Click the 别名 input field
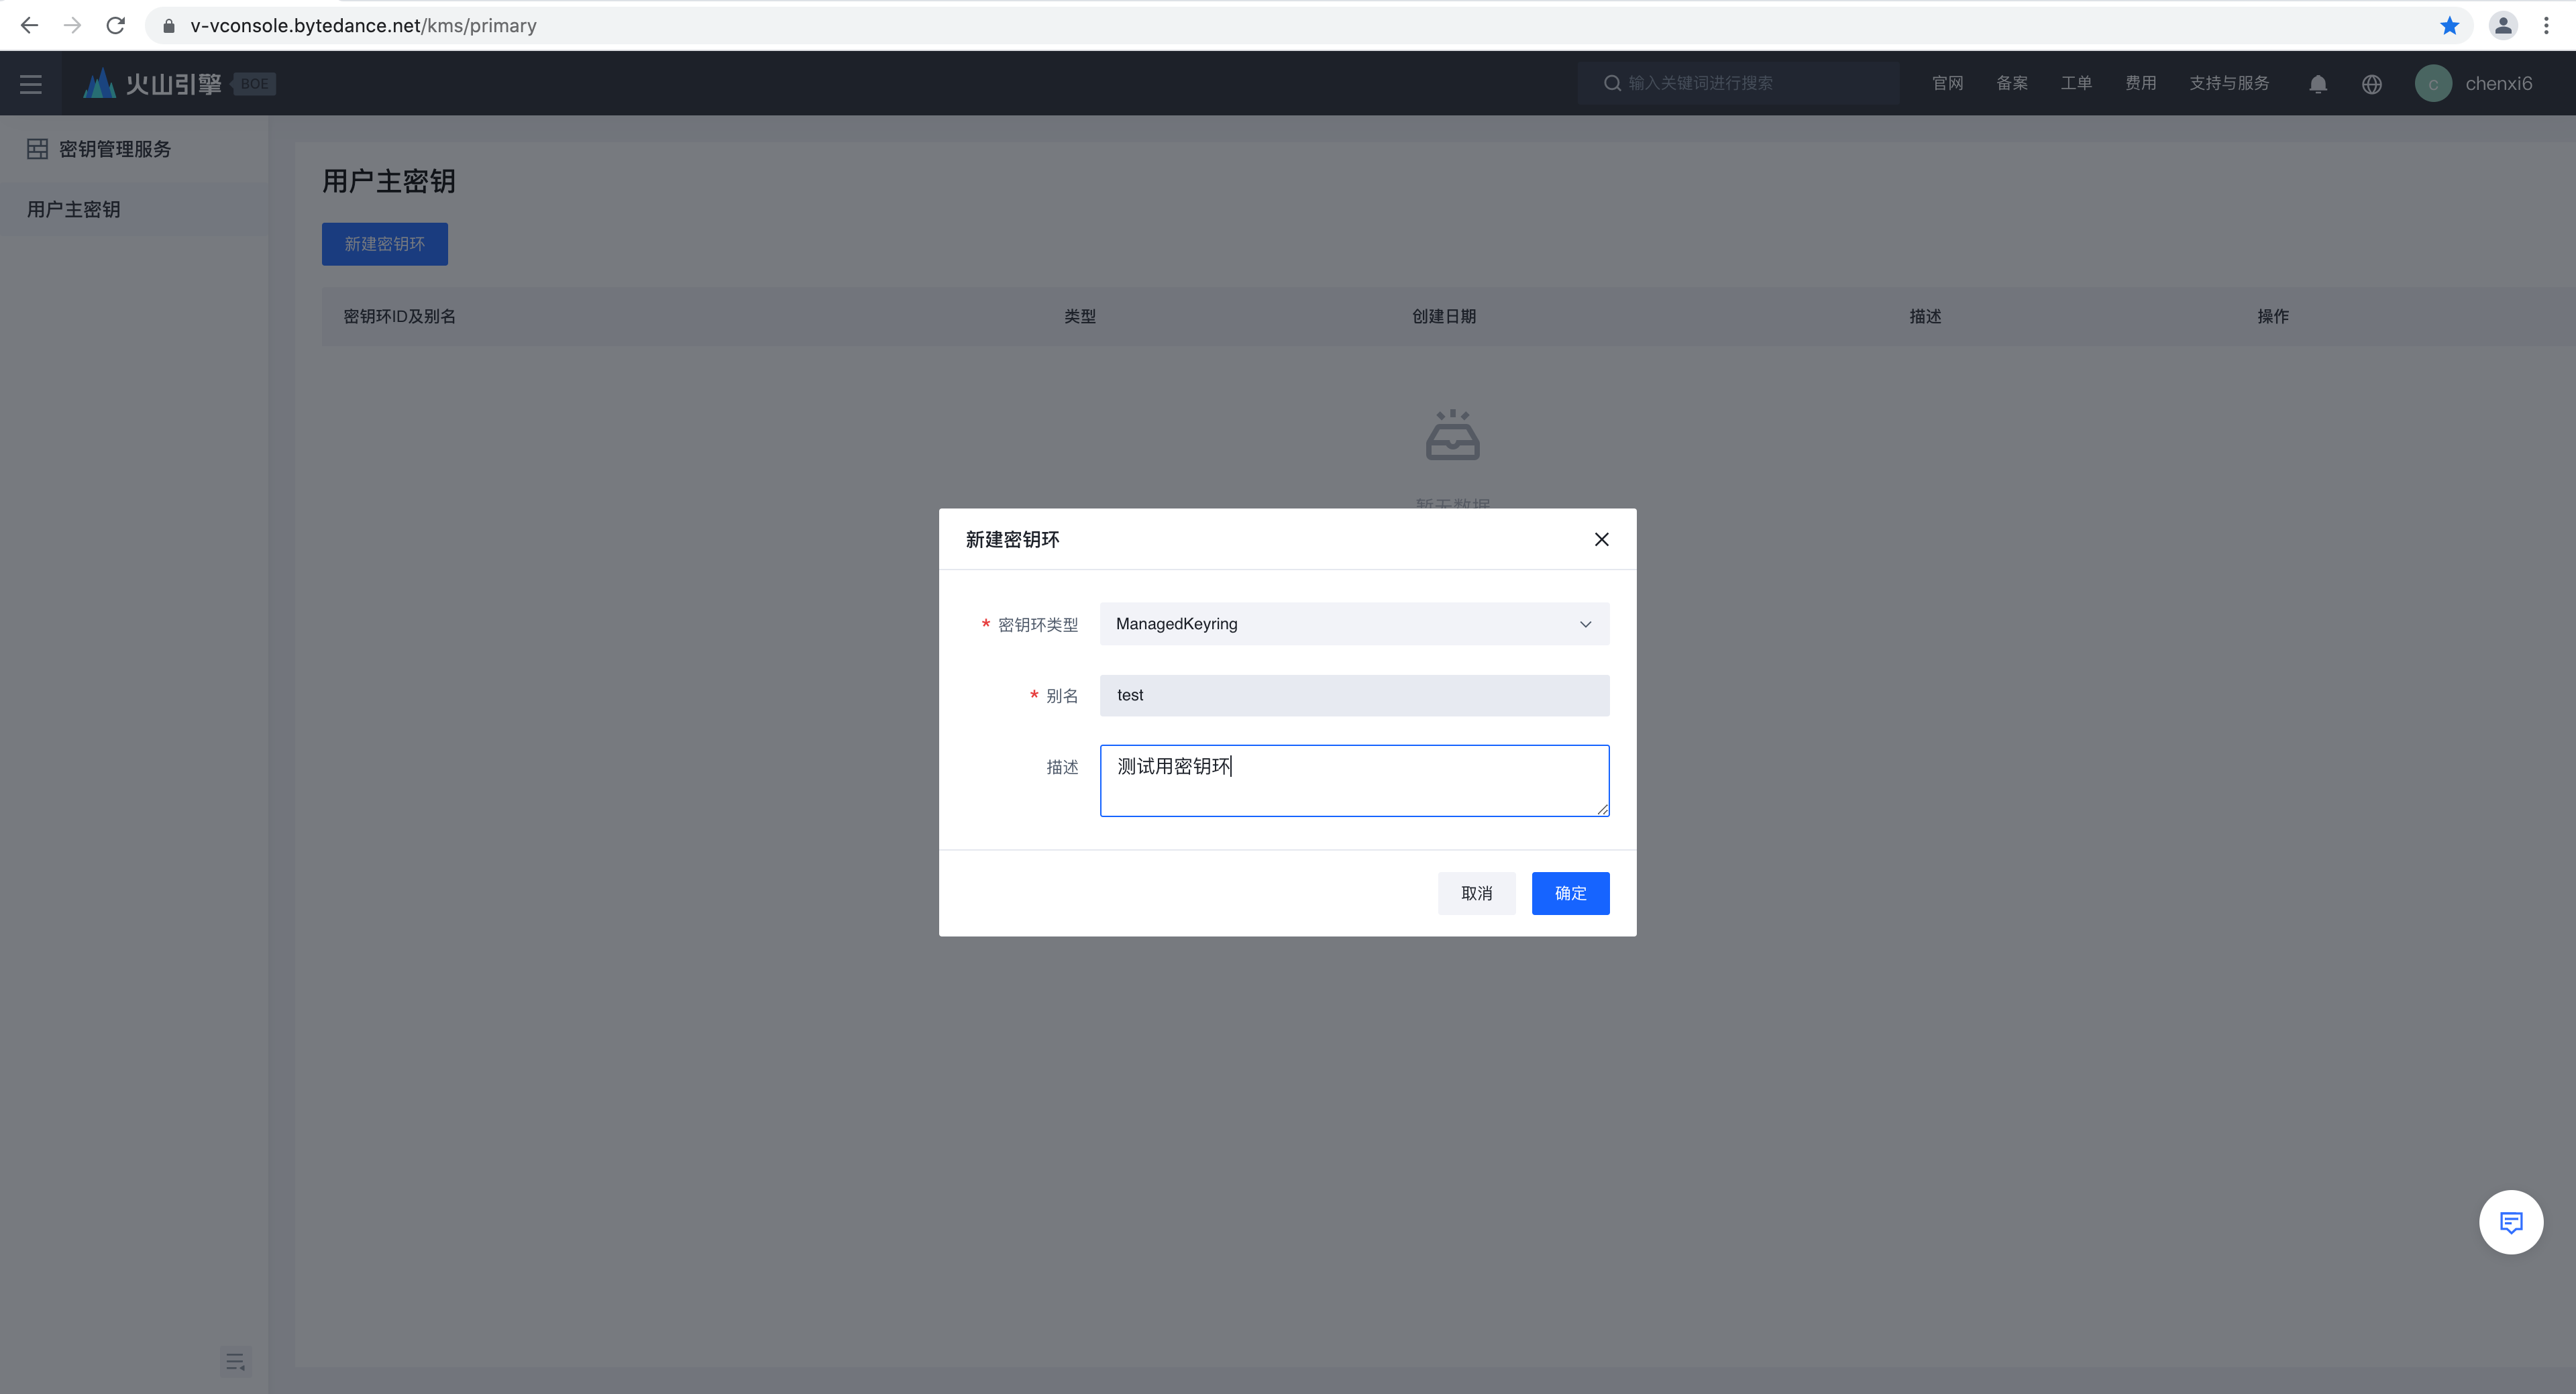 pyautogui.click(x=1354, y=695)
